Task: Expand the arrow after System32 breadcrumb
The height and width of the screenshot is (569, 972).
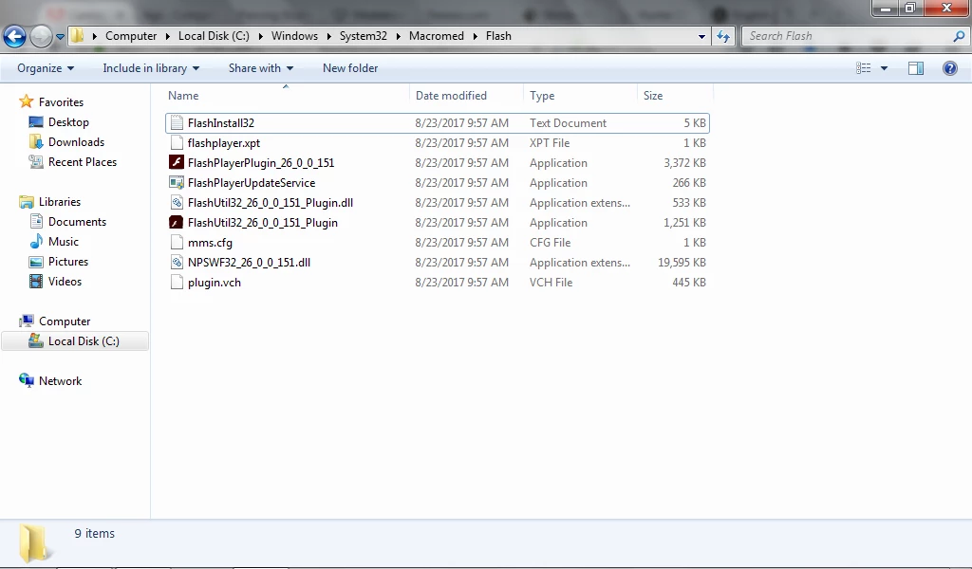Action: (398, 36)
